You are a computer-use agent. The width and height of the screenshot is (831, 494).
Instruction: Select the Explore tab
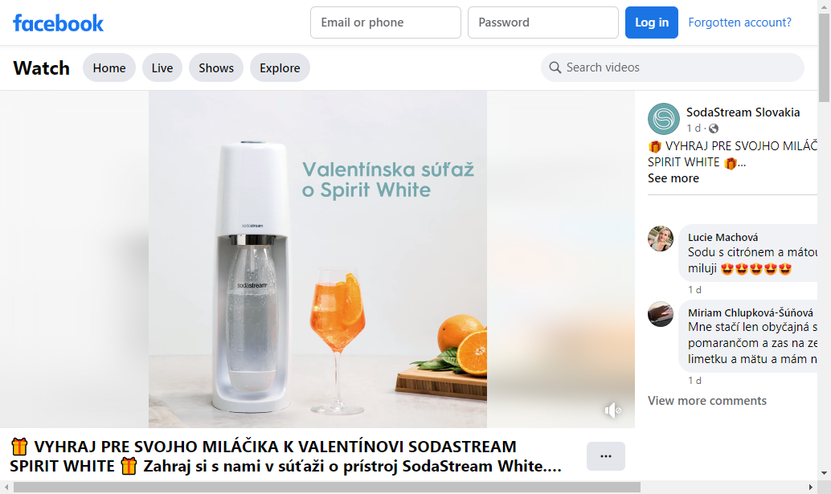click(x=280, y=68)
